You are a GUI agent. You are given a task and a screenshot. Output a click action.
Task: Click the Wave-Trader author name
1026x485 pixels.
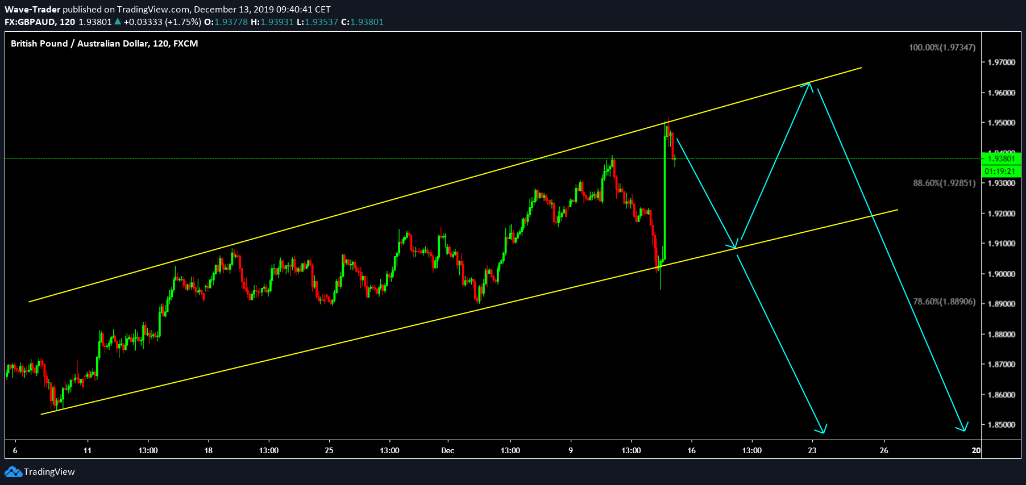[32, 9]
